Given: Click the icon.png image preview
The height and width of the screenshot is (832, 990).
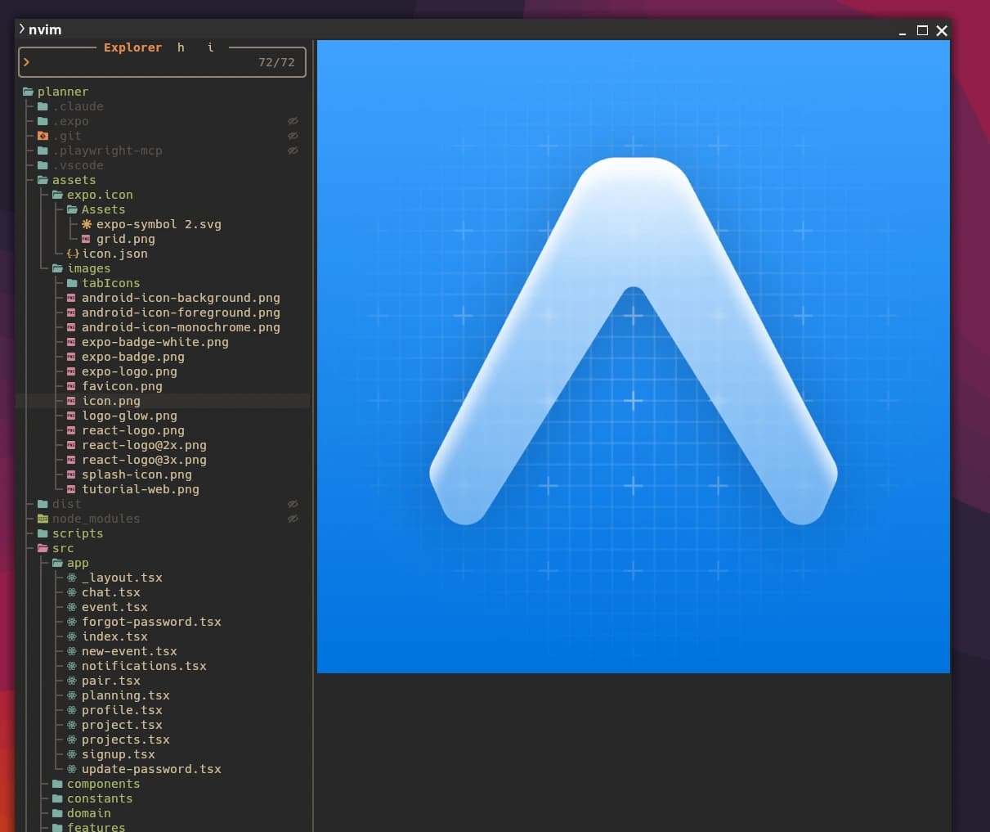Looking at the screenshot, I should click(634, 357).
